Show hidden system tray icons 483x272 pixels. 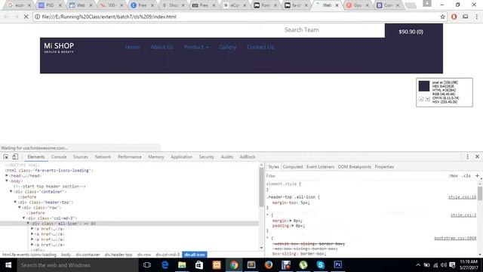tap(418, 265)
